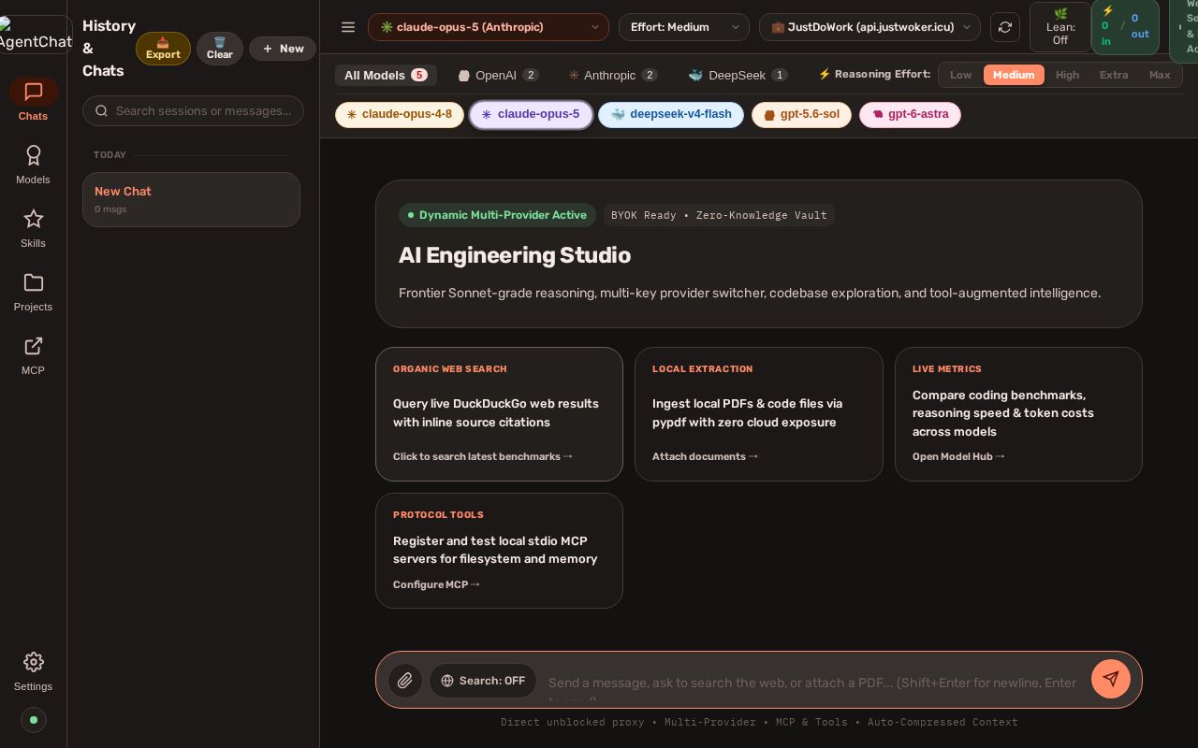The width and height of the screenshot is (1198, 748).
Task: Click Open Model Hub link
Action: 958,456
